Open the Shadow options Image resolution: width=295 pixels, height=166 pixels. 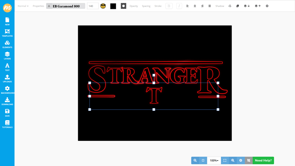(x=219, y=6)
